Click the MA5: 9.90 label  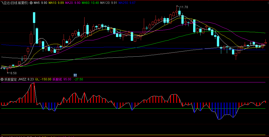41,3
